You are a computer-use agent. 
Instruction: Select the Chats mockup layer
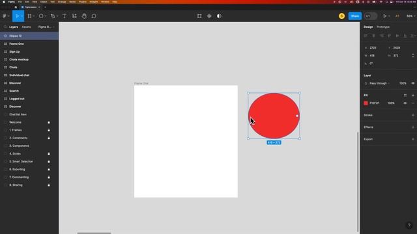pos(29,59)
